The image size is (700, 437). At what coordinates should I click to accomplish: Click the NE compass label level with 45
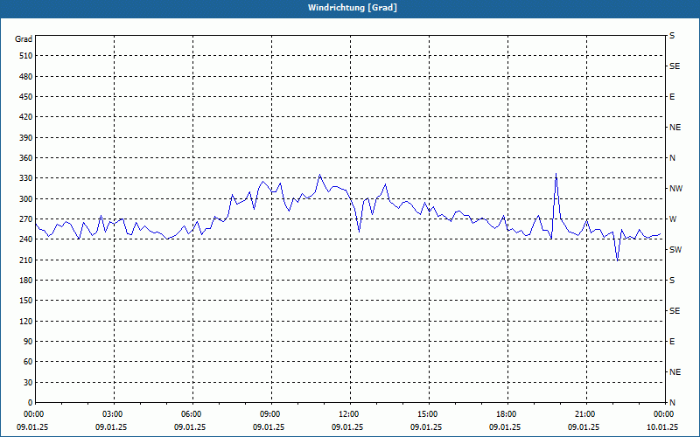[675, 372]
